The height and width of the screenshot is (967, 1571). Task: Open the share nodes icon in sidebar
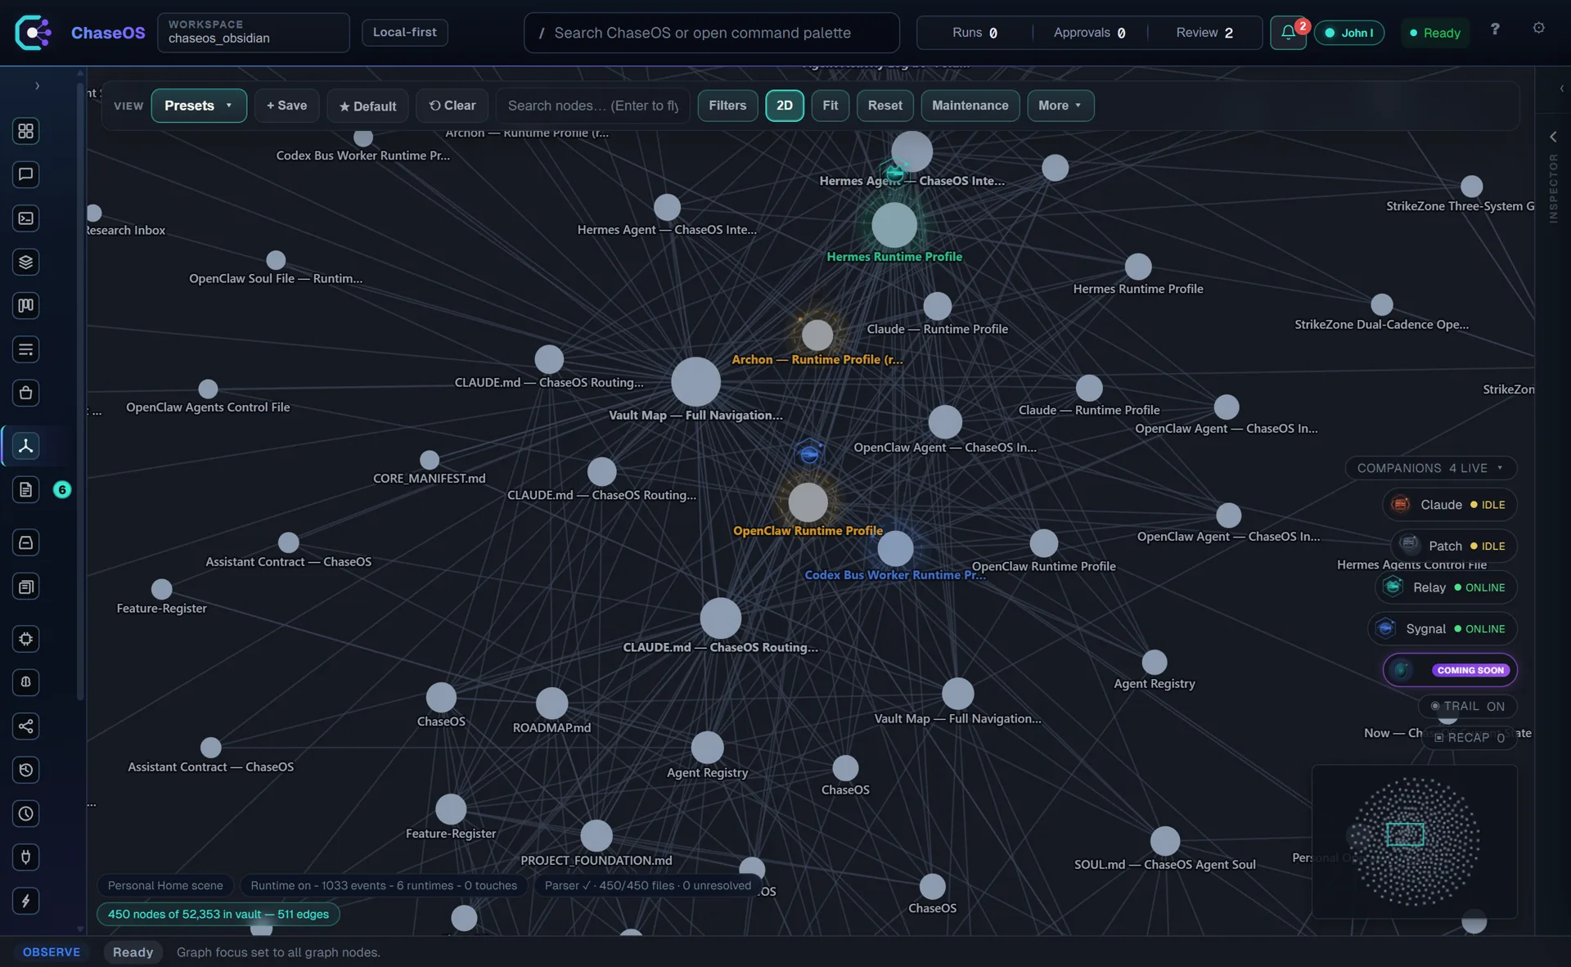(25, 726)
